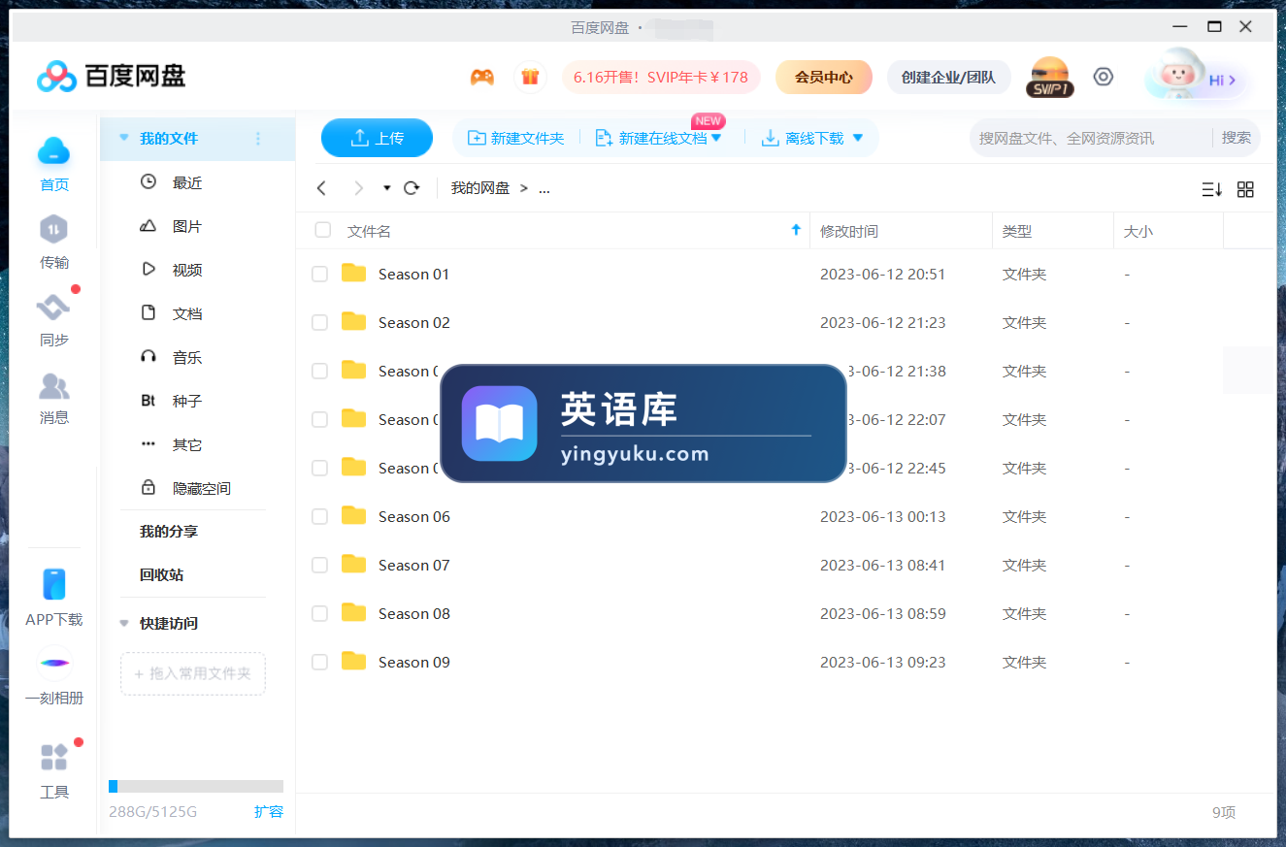Image resolution: width=1286 pixels, height=847 pixels.
Task: Collapse the 我的文件 tree section
Action: tap(123, 139)
